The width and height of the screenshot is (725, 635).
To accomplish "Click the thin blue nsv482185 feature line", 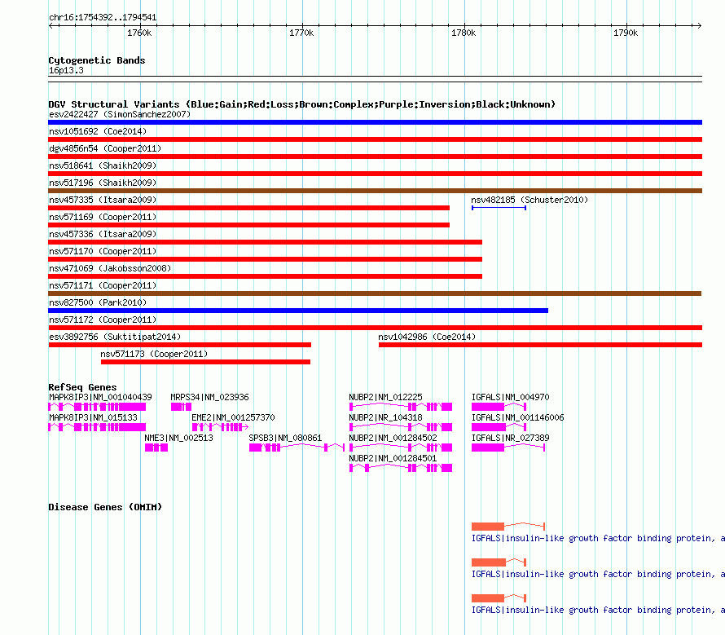I will pos(499,208).
